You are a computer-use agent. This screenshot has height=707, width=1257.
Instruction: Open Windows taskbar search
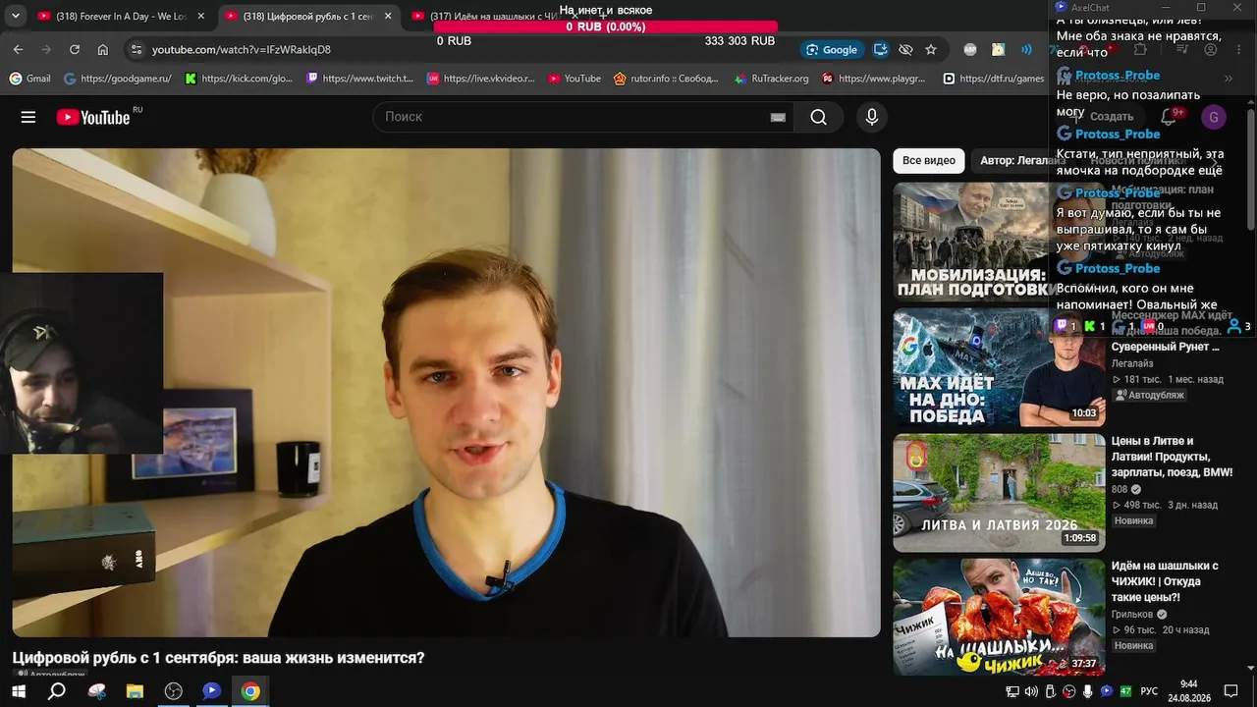point(57,691)
